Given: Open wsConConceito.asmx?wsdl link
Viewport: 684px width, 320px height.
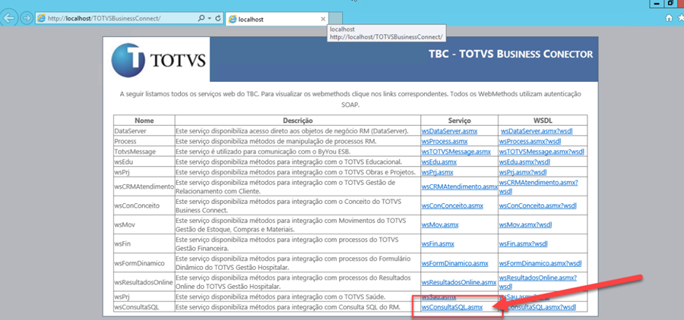Looking at the screenshot, I should pos(538,206).
